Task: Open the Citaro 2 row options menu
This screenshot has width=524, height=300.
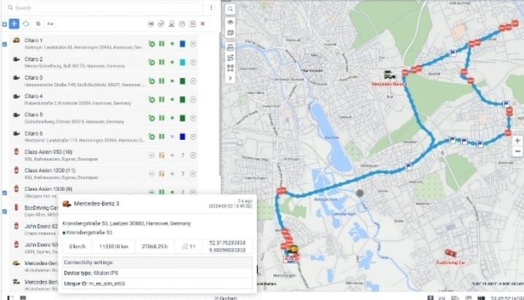Action: [193, 63]
